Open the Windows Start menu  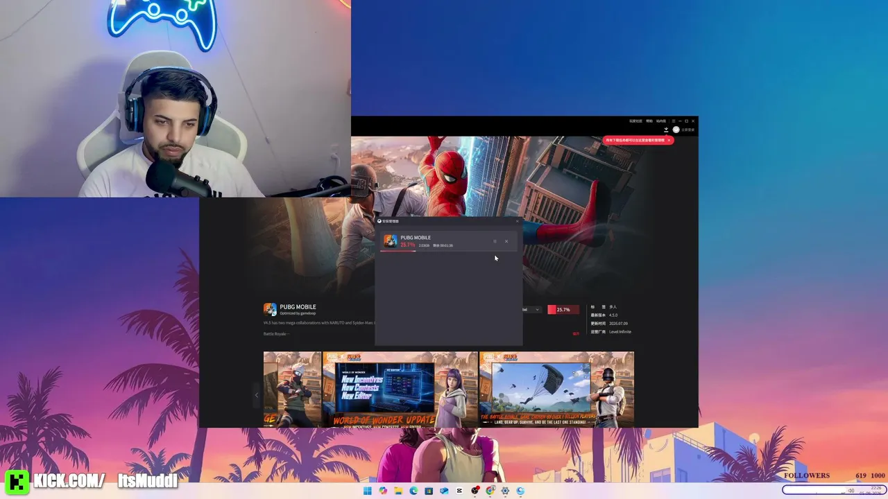(368, 491)
